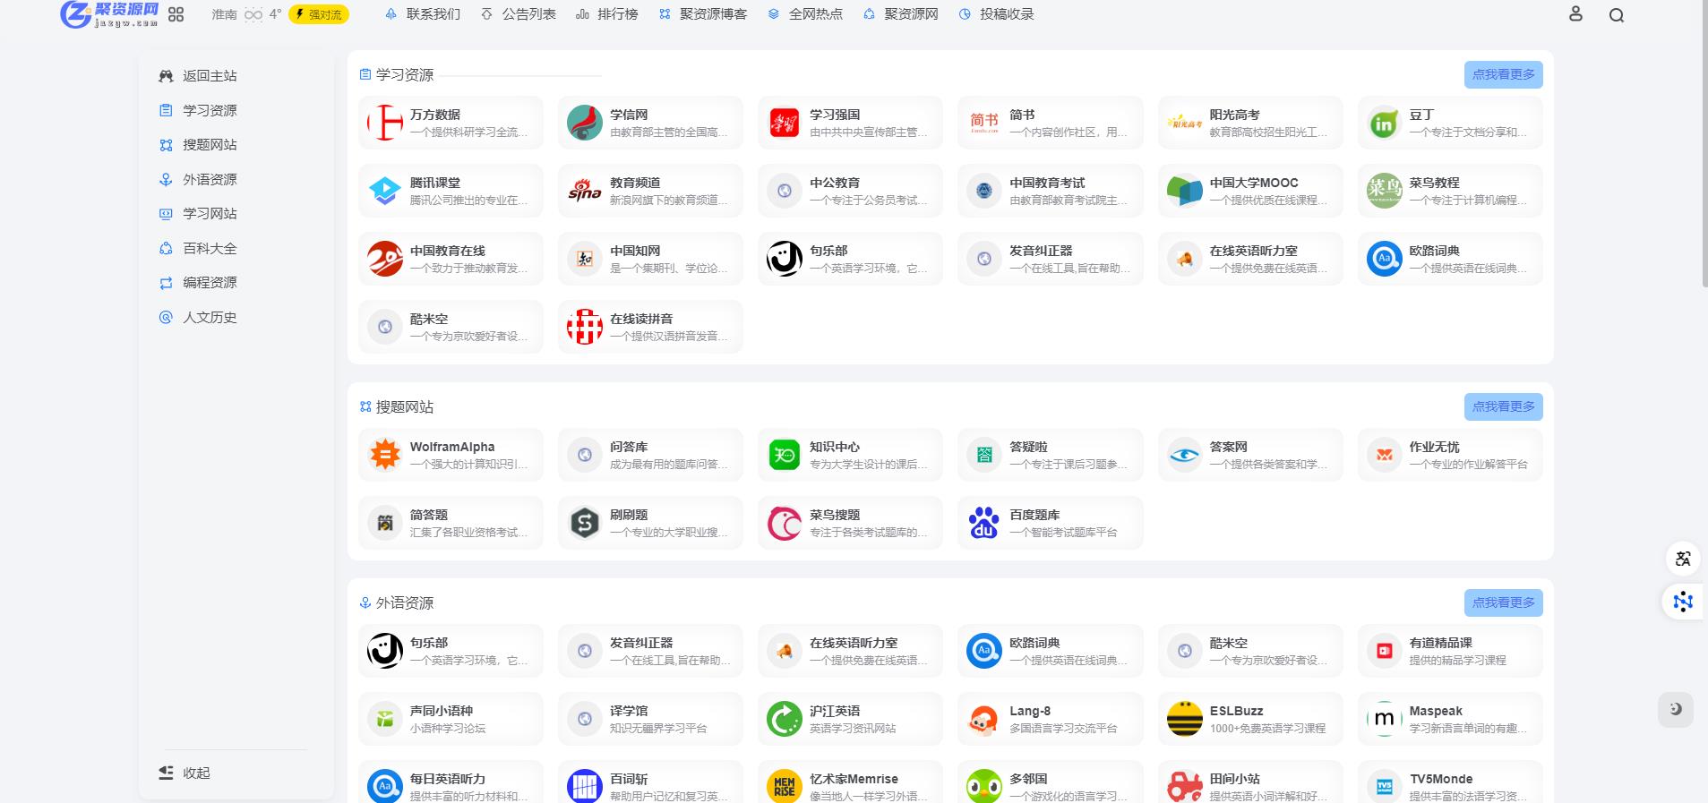Open 学习强国 red icon

coord(785,123)
